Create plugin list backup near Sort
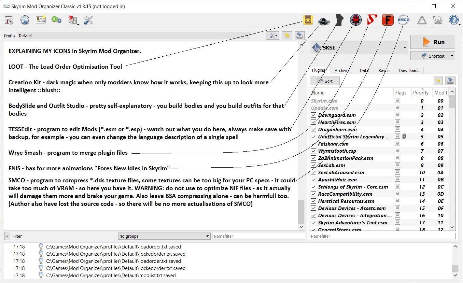 pos(451,81)
